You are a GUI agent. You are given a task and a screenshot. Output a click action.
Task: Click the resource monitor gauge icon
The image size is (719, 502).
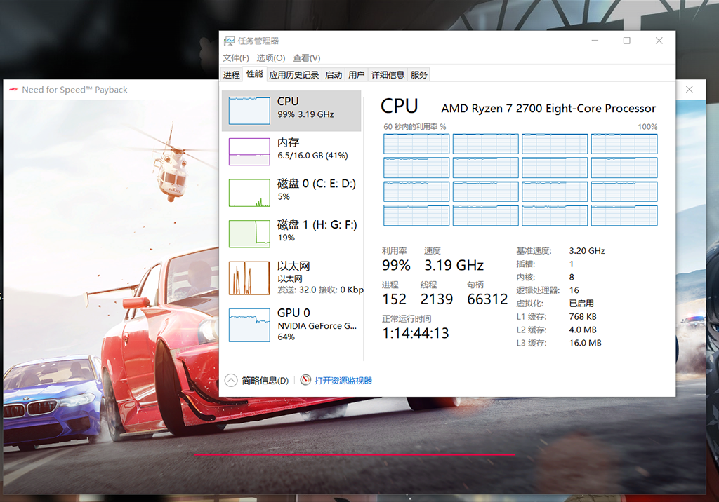coord(305,380)
